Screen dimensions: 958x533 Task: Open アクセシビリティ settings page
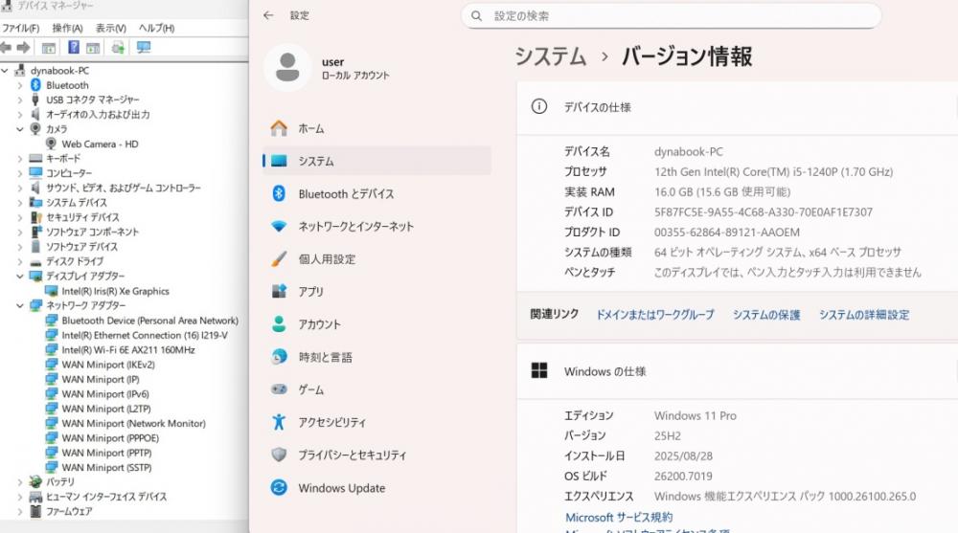click(376, 423)
